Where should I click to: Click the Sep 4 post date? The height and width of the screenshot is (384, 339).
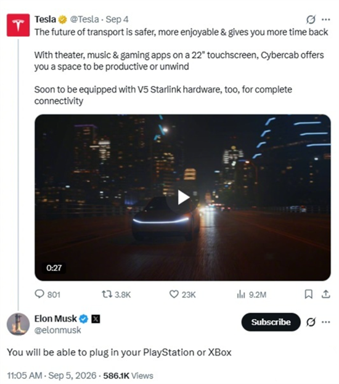(x=117, y=19)
